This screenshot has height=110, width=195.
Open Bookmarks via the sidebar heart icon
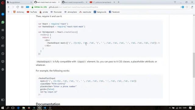click(3, 38)
